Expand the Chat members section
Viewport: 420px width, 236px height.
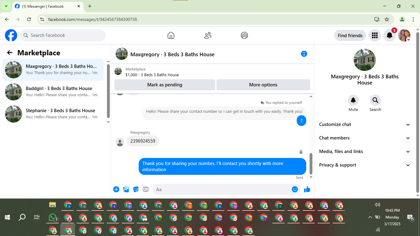point(365,138)
